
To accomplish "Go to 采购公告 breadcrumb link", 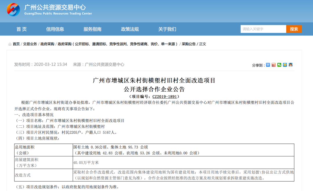I will click(189, 44).
